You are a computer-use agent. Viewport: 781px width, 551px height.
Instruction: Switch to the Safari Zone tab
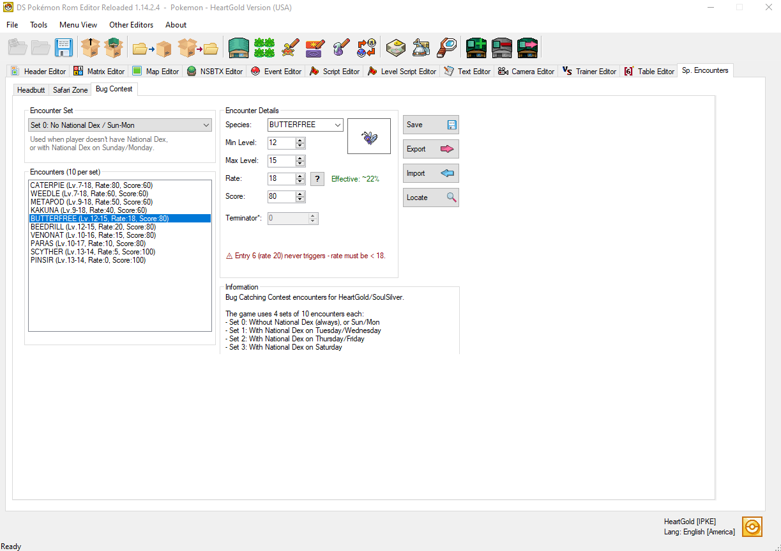(70, 89)
